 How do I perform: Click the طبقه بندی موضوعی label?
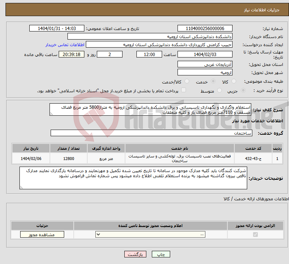(264, 81)
